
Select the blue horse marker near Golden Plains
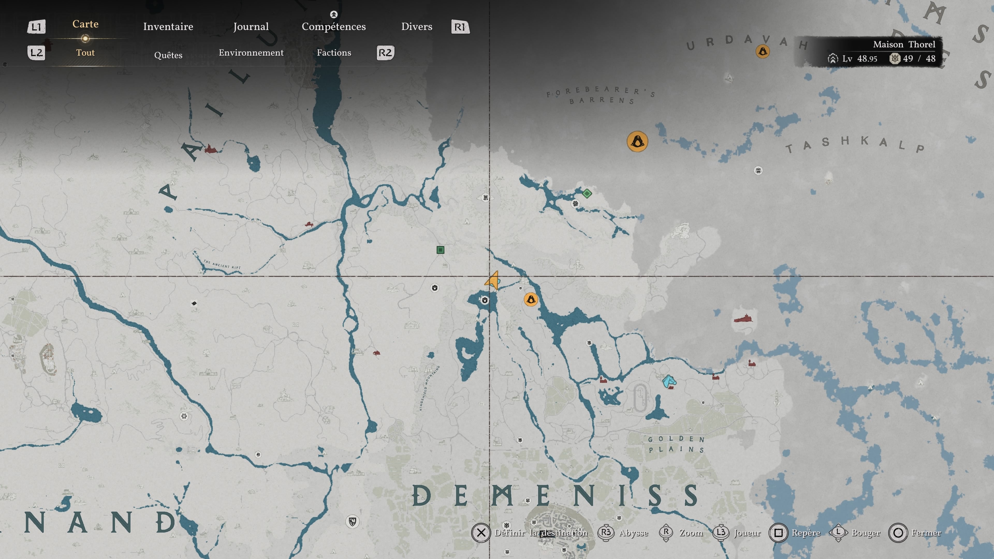tap(669, 381)
